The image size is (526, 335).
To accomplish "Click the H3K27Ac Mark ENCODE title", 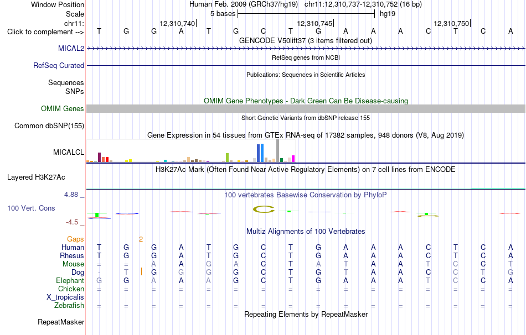I will point(306,170).
